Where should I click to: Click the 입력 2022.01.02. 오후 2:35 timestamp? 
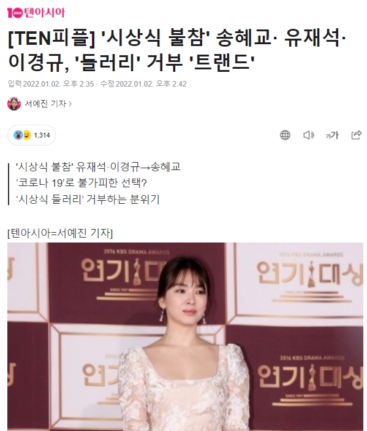click(x=51, y=84)
